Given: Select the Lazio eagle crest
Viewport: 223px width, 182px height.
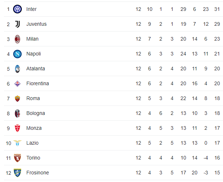Looking at the screenshot, I should [17, 143].
